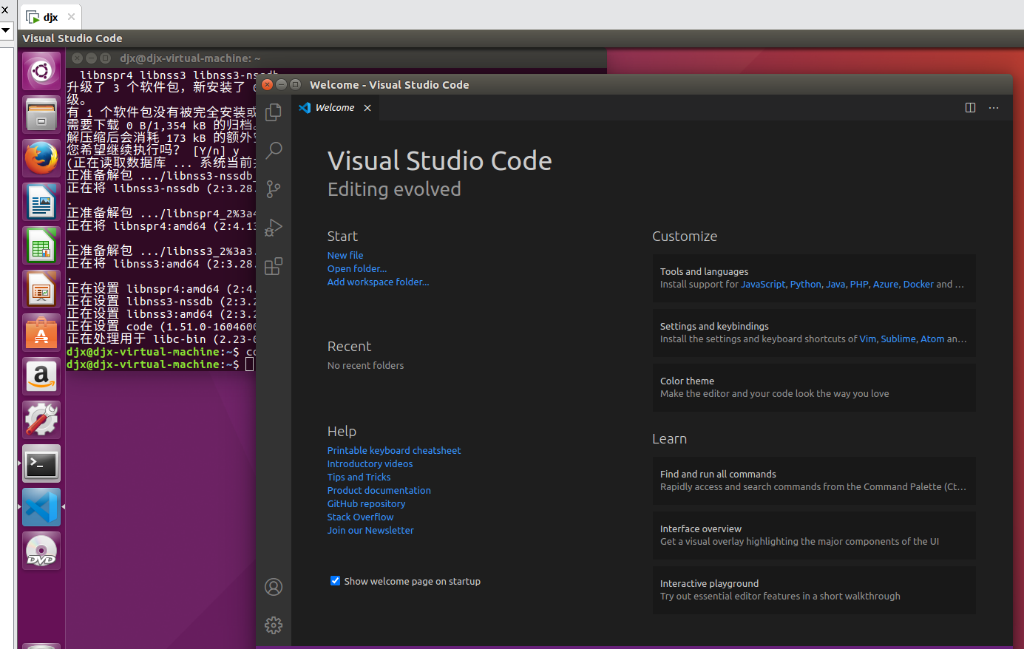
Task: Click Add workspace folder... link
Action: 378,282
